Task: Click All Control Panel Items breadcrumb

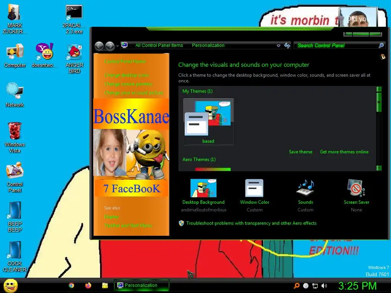Action: click(159, 45)
